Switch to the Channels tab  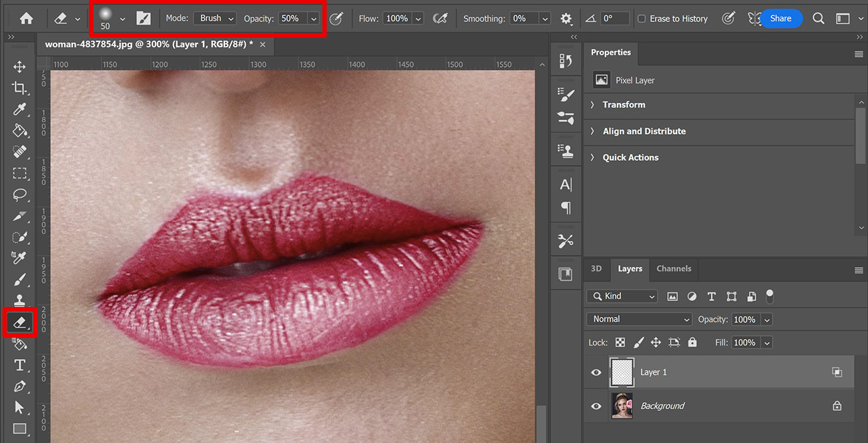tap(673, 269)
